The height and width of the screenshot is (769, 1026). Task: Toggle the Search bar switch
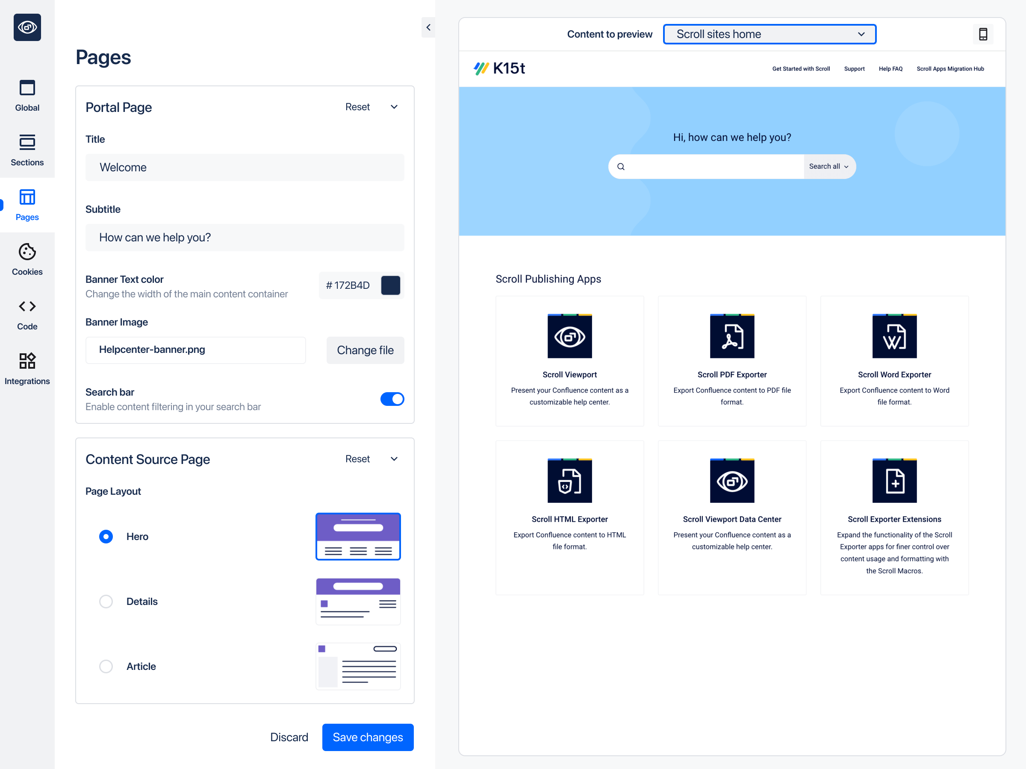(x=392, y=399)
